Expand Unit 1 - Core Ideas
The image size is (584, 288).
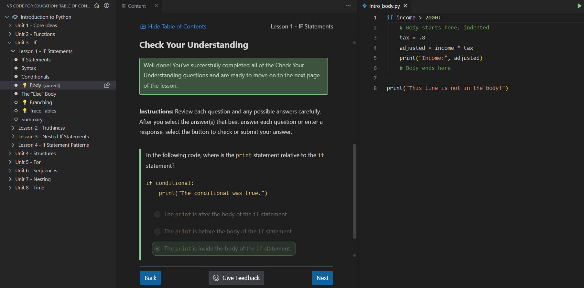pos(36,26)
